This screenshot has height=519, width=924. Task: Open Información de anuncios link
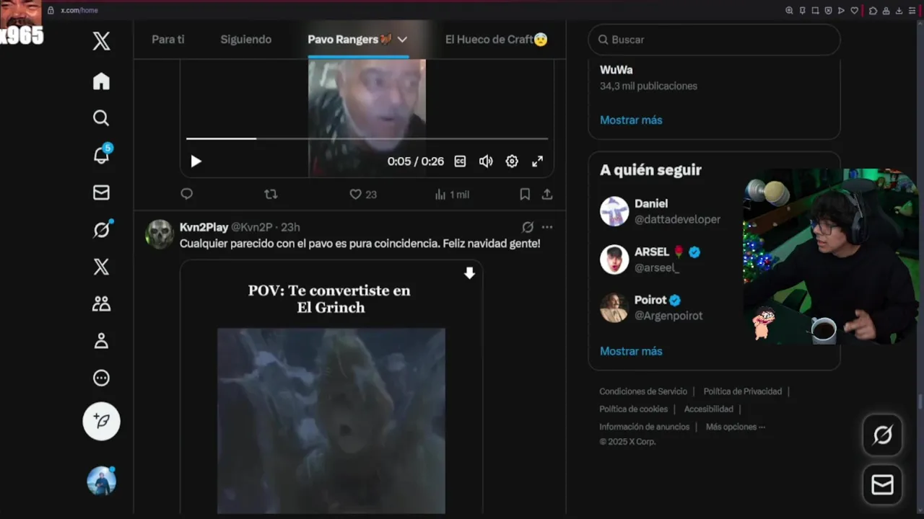tap(645, 427)
